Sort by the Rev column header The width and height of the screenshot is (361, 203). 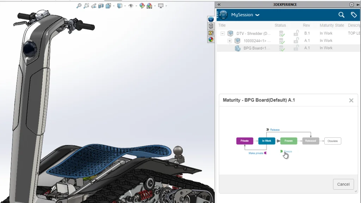(x=306, y=25)
